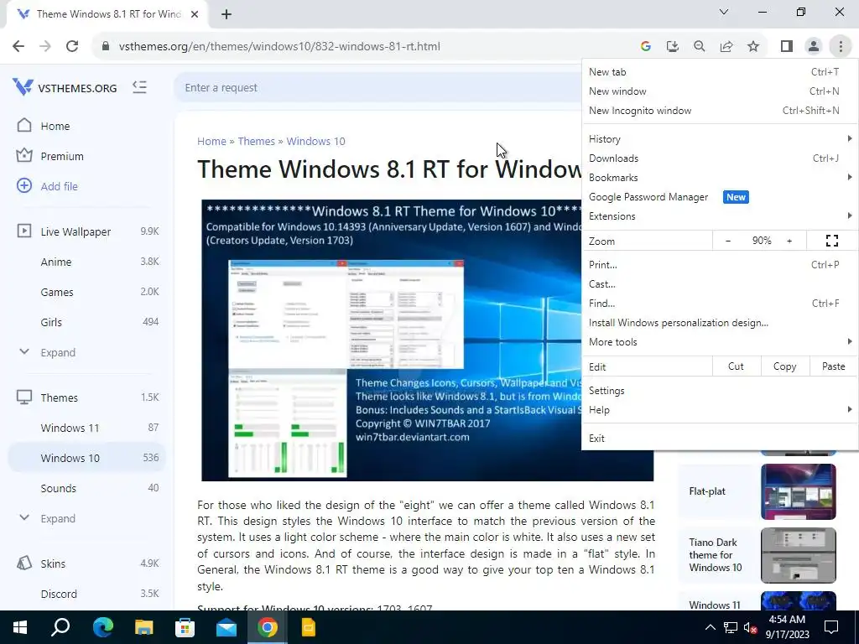Click the Enter a request search field
Screen dimensions: 859x644
[378, 87]
